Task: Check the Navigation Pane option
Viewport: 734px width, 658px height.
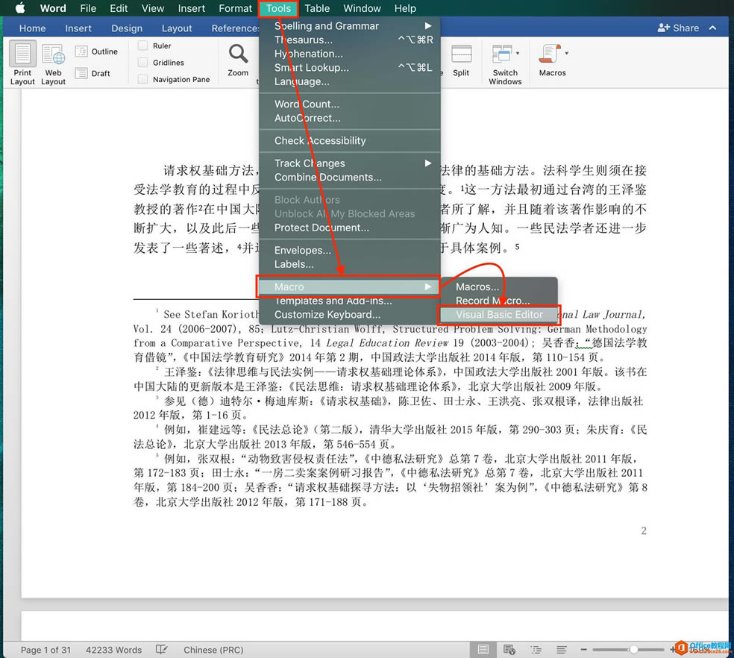Action: click(143, 79)
